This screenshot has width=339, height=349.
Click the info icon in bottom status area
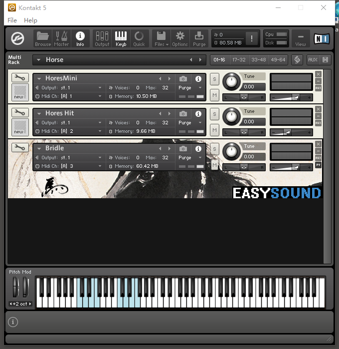tap(13, 322)
